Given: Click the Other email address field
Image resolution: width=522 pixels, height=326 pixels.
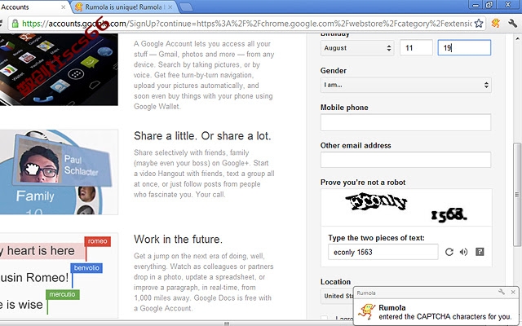Looking at the screenshot, I should [x=405, y=160].
